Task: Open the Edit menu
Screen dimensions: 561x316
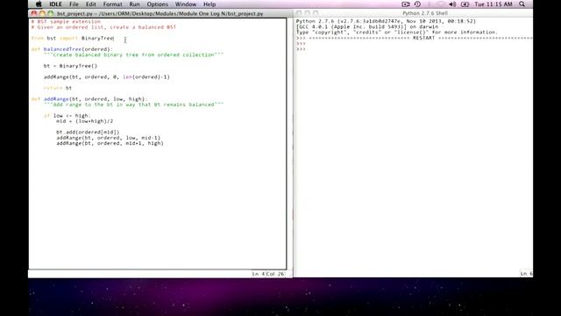Action: [x=91, y=4]
